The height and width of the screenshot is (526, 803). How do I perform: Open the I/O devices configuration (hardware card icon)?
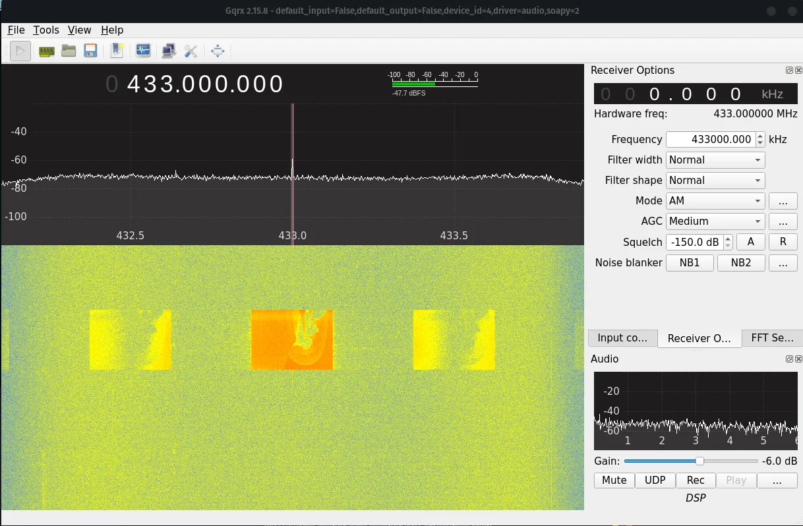(x=46, y=51)
